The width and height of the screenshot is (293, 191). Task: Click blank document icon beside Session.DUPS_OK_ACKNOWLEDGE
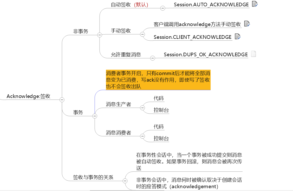click(x=253, y=54)
